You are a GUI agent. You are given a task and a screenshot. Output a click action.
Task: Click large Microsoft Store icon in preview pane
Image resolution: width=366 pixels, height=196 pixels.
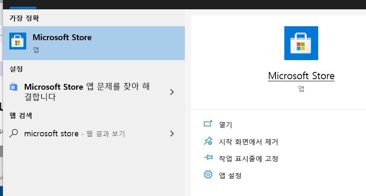pyautogui.click(x=301, y=43)
